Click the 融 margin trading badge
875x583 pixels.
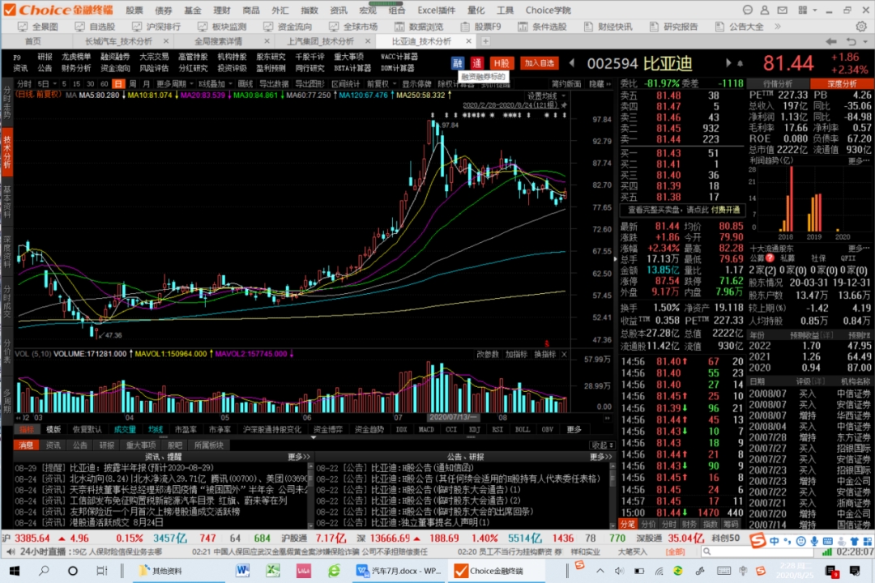pyautogui.click(x=458, y=63)
